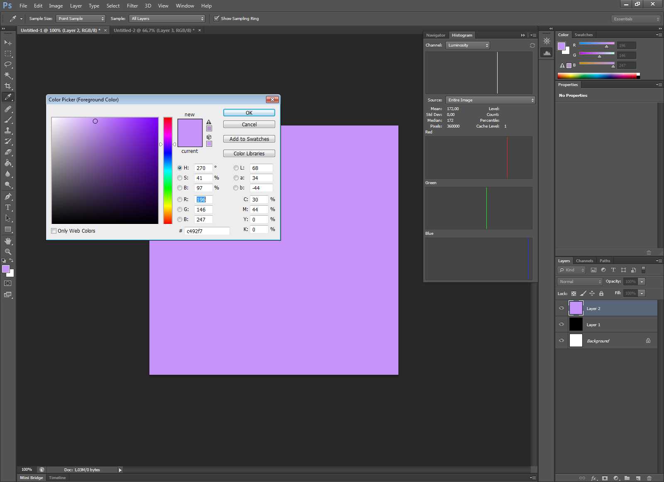Viewport: 664px width, 482px height.
Task: Click the Add to Swatches button
Action: [x=249, y=139]
